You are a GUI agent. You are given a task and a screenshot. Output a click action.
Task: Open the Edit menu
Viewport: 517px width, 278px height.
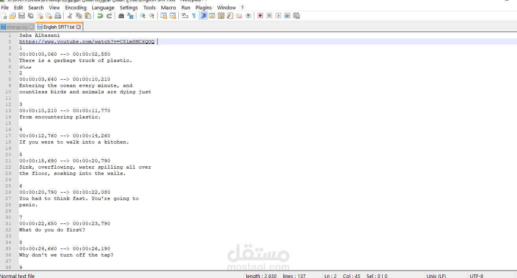(18, 7)
